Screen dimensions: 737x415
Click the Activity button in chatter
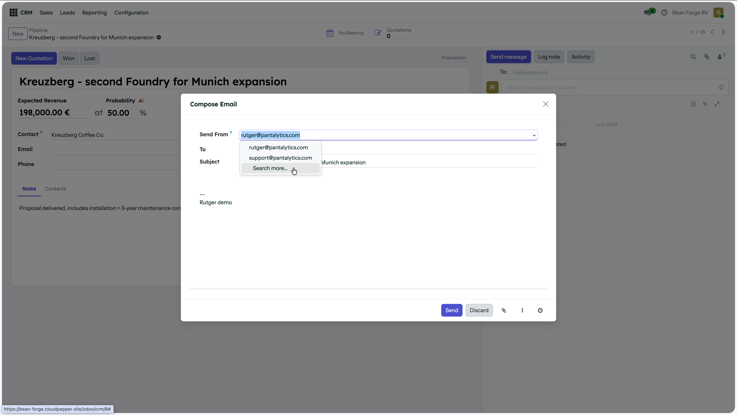(x=581, y=57)
